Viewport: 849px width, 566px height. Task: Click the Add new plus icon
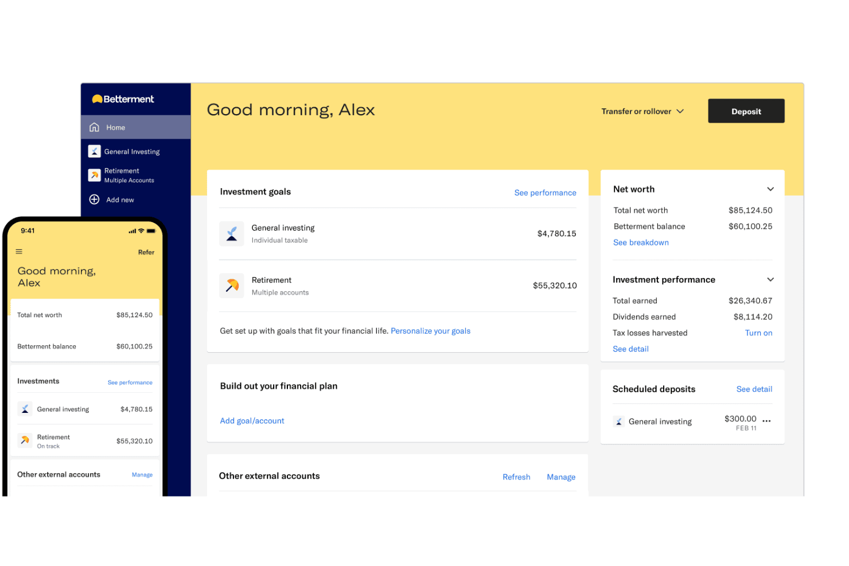click(95, 200)
